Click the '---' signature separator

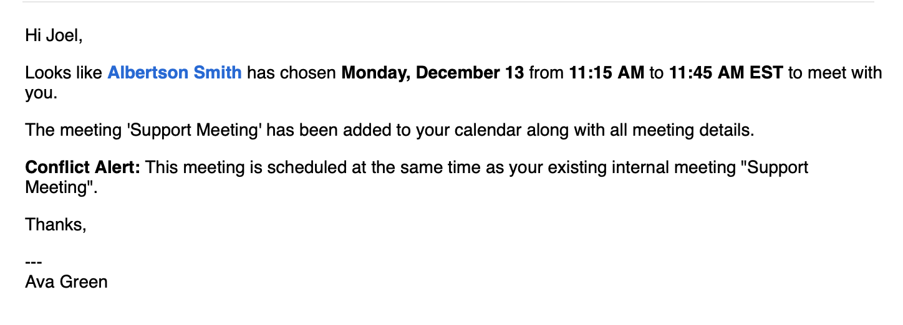(x=33, y=263)
